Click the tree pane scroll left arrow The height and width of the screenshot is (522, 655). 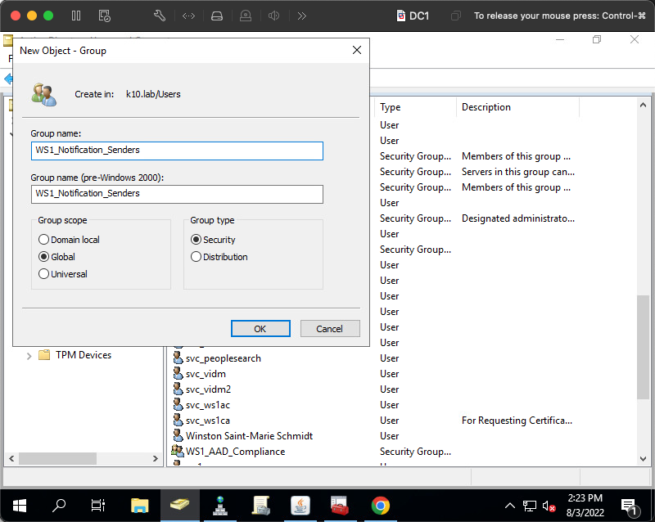(x=11, y=458)
